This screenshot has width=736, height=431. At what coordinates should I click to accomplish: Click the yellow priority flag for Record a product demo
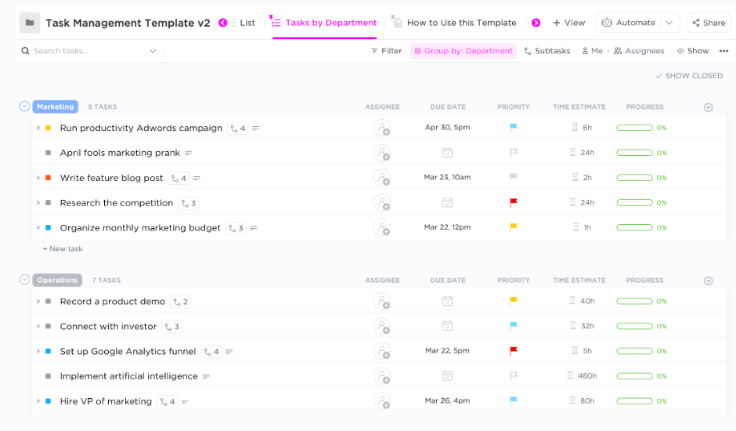pyautogui.click(x=514, y=301)
